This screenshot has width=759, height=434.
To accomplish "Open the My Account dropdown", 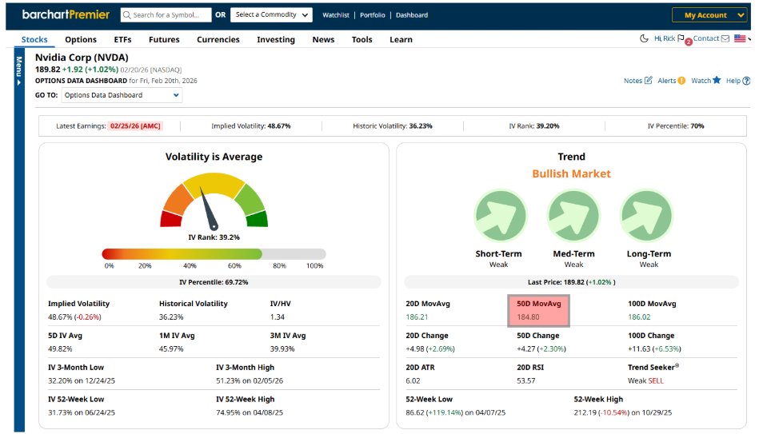I will point(709,15).
